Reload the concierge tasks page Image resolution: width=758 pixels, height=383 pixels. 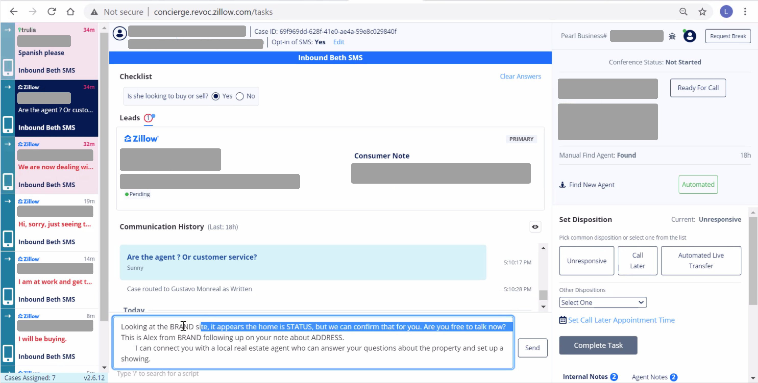click(52, 12)
